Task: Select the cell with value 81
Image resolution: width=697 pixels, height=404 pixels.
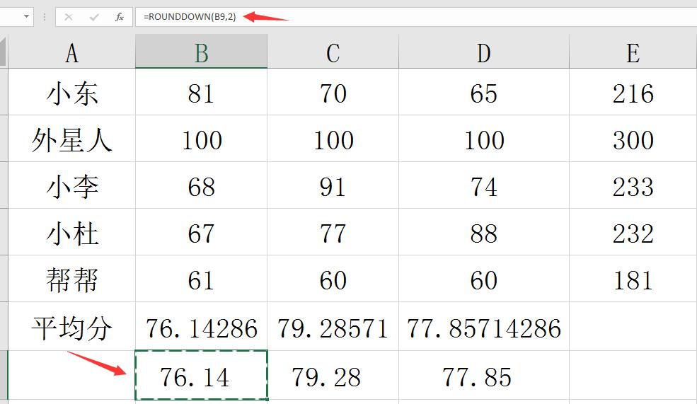Action: pos(202,92)
